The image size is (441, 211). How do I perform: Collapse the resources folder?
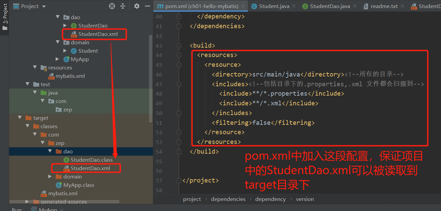[35, 67]
